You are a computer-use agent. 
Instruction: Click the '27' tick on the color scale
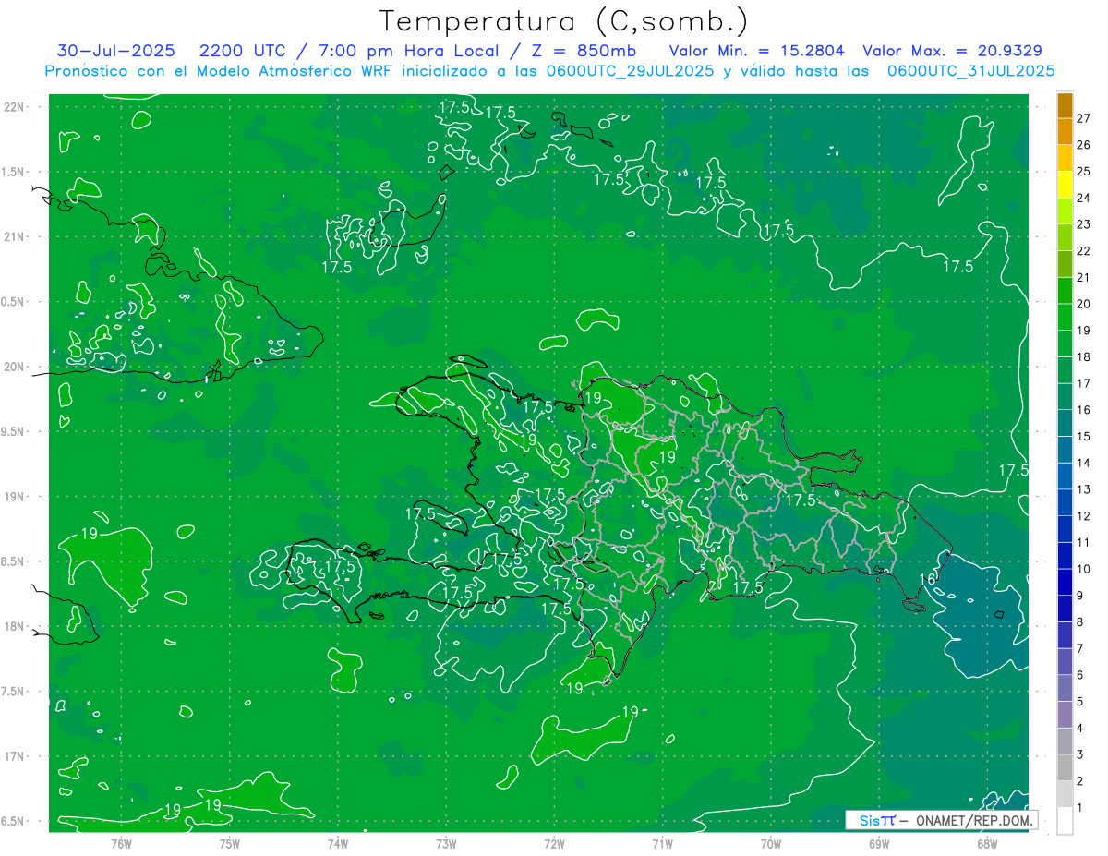(x=1084, y=118)
